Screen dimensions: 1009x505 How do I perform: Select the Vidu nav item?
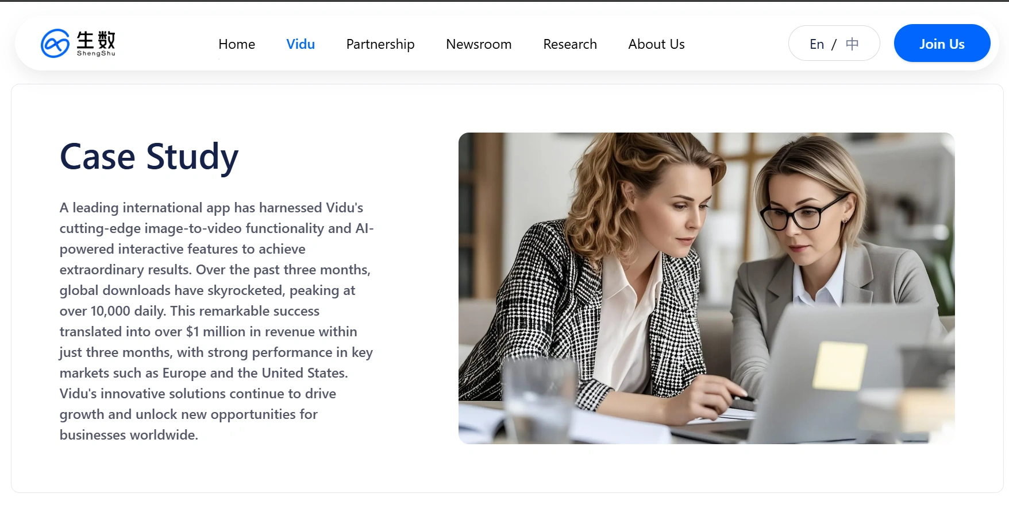(301, 44)
